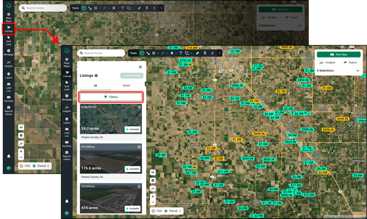This screenshot has width=367, height=219.
Task: Click the info icon beside Listings heading
Action: [96, 76]
